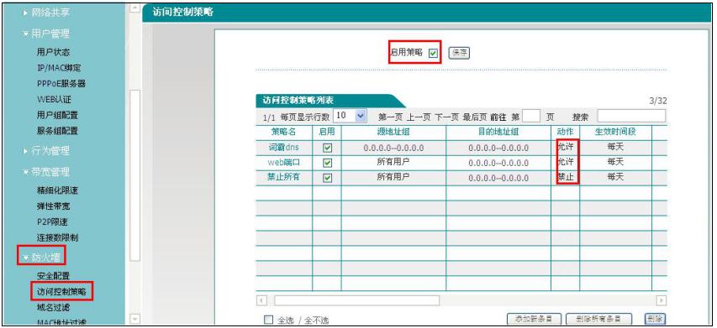Focus the 搜索 search input field
The image size is (717, 328).
pyautogui.click(x=631, y=116)
